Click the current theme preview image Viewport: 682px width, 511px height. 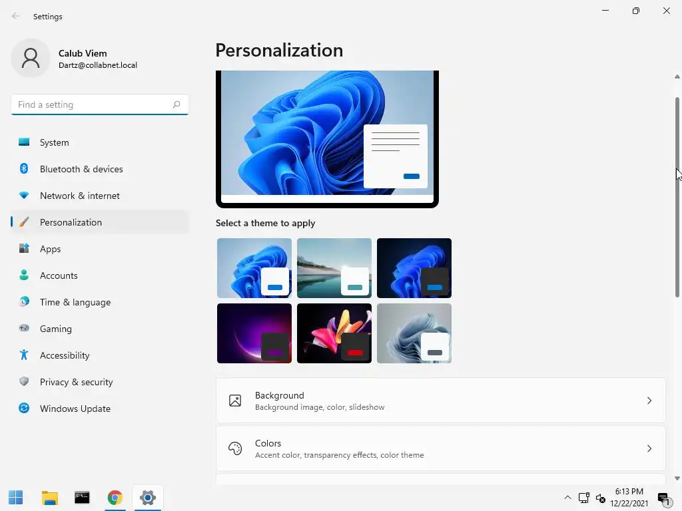[327, 138]
